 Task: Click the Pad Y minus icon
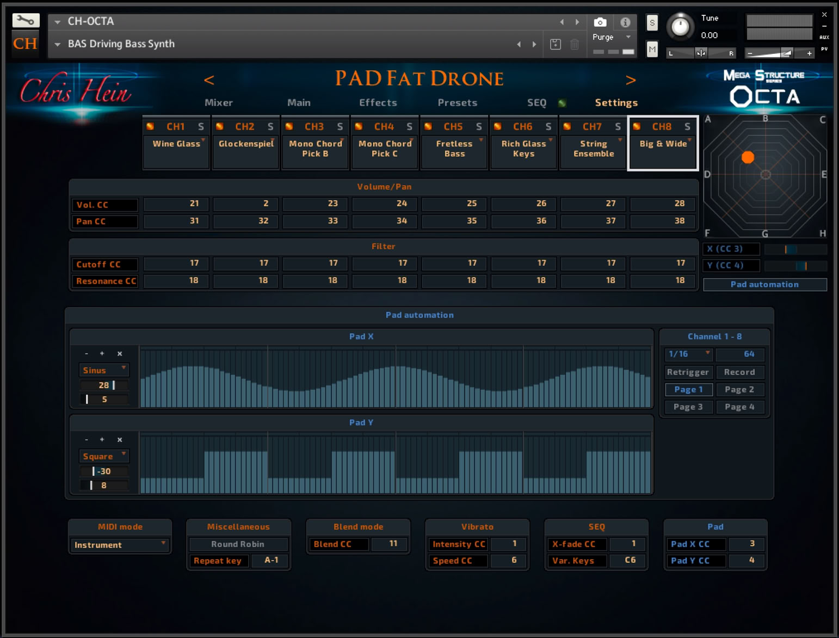tap(87, 440)
